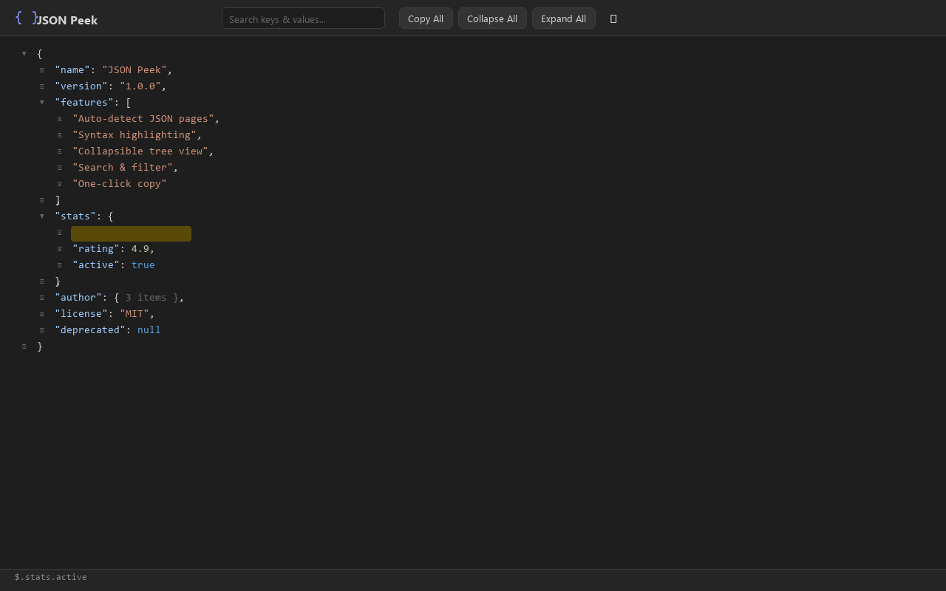The image size is (946, 591).
Task: Click the "JSON Peek" string value
Action: (x=135, y=70)
